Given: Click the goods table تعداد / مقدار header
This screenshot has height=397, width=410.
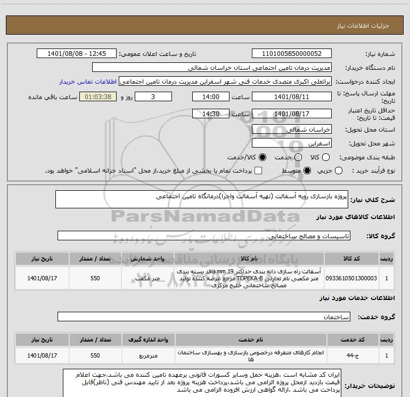Looking at the screenshot, I should [95, 258].
